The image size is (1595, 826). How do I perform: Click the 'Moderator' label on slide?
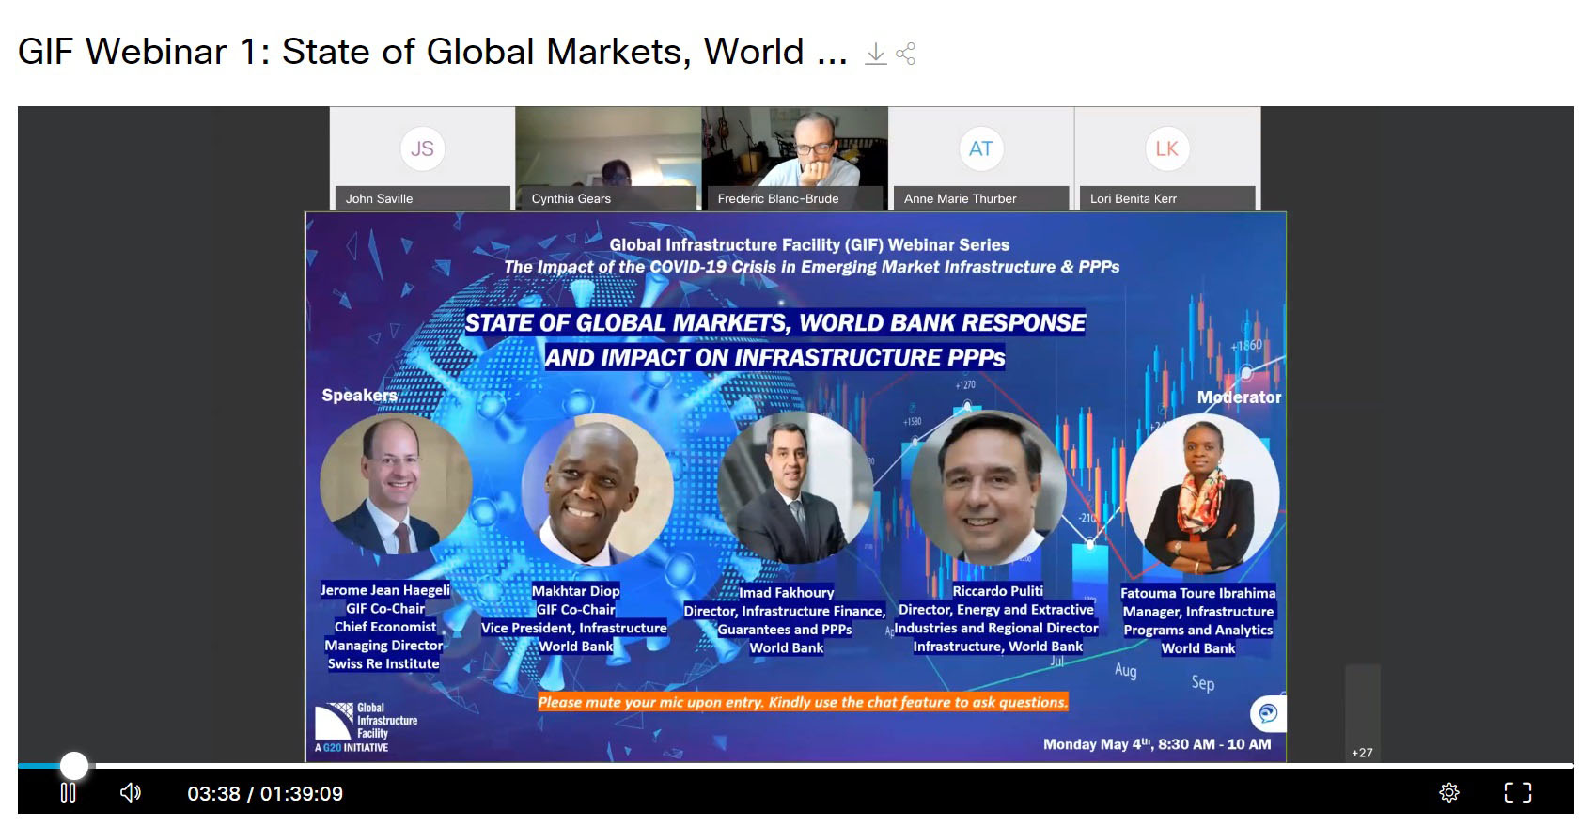pos(1239,397)
